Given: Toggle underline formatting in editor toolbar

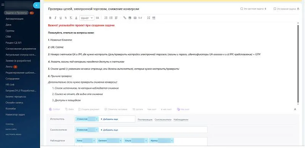Looking at the screenshot, I should click(61, 18).
